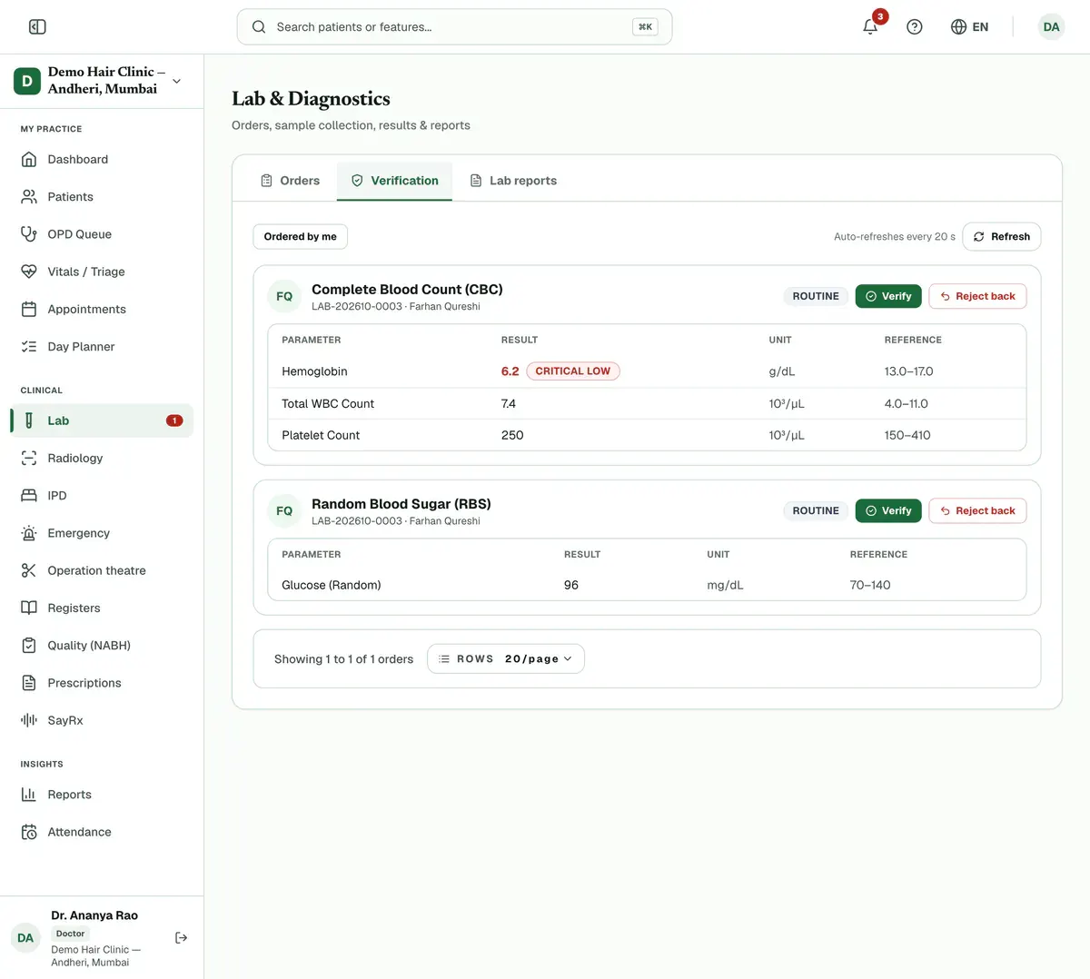Open Quality (NABH) clipboard item
1090x979 pixels.
[102, 646]
